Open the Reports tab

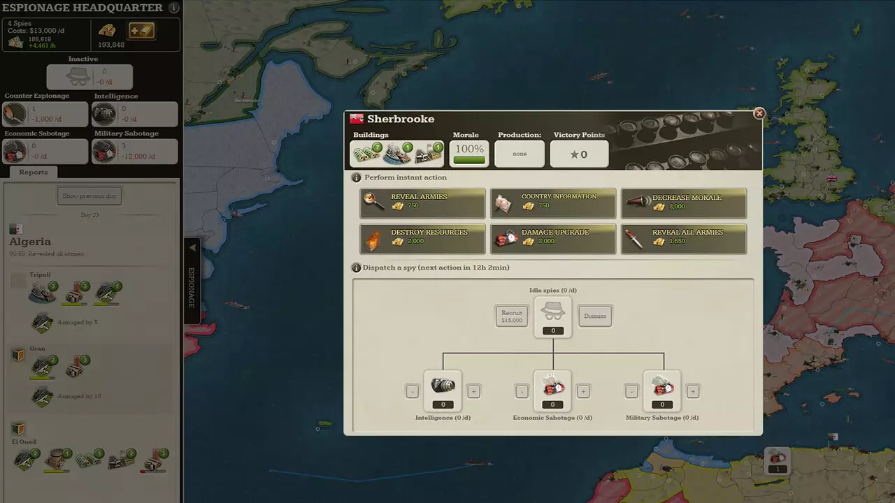pyautogui.click(x=34, y=173)
